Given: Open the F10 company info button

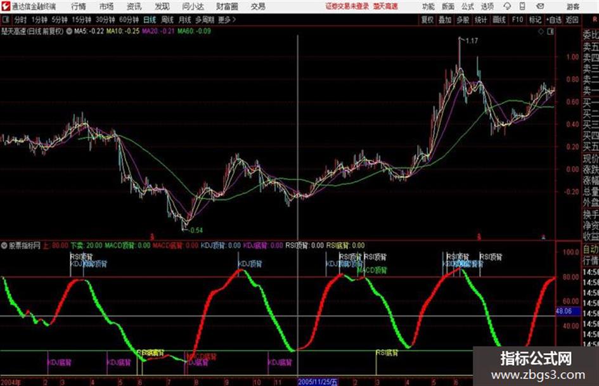Looking at the screenshot, I should 517,20.
